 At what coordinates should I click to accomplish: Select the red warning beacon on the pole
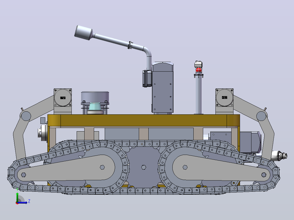point(199,70)
